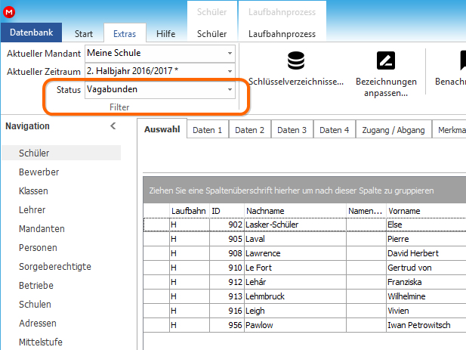Switch to the Zugang / Abgang tab
The image size is (466, 350).
[393, 130]
